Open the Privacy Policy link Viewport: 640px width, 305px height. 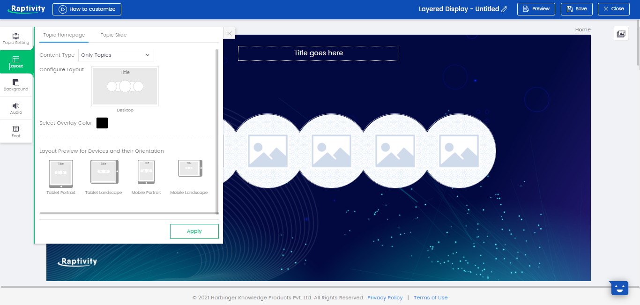tap(385, 298)
